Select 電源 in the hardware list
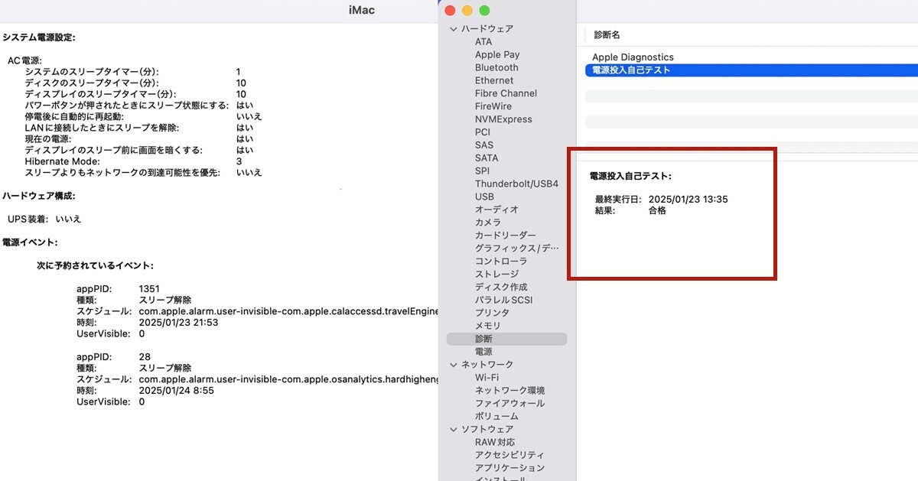Screen dimensions: 918x481 (x=483, y=352)
